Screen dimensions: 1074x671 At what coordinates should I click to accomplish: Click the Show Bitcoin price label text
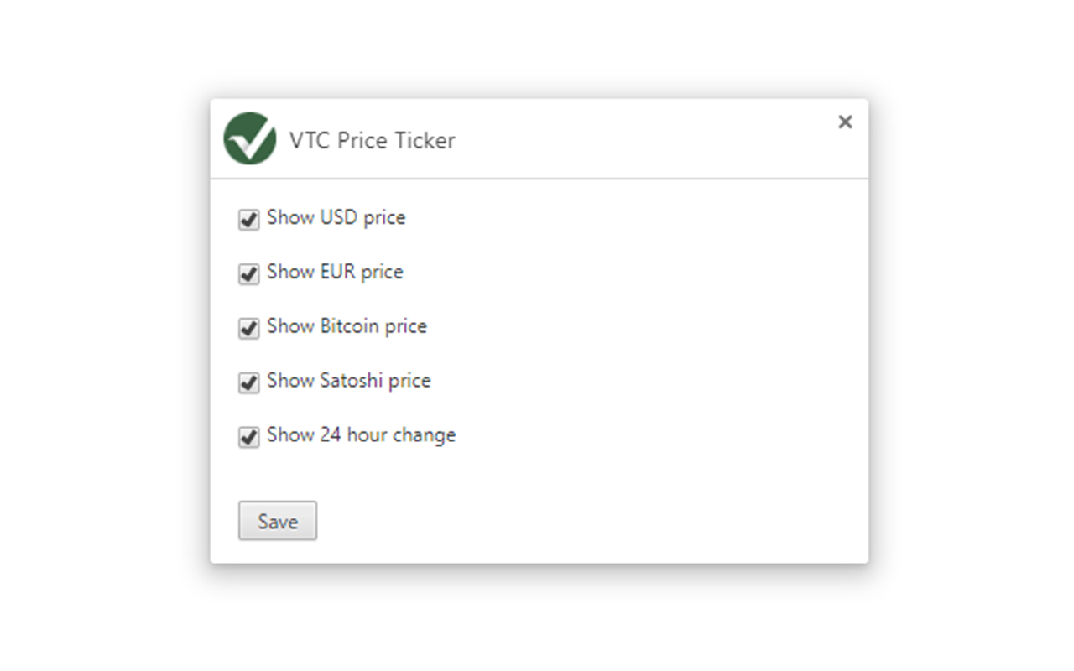pos(347,326)
